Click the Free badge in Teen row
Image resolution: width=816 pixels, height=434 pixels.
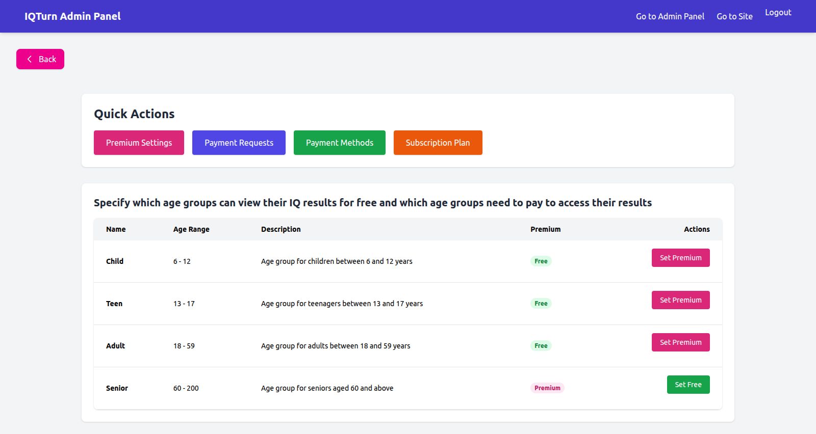[541, 304]
